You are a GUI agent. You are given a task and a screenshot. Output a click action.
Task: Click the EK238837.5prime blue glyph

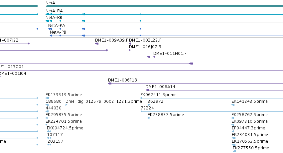[x=149, y=118]
